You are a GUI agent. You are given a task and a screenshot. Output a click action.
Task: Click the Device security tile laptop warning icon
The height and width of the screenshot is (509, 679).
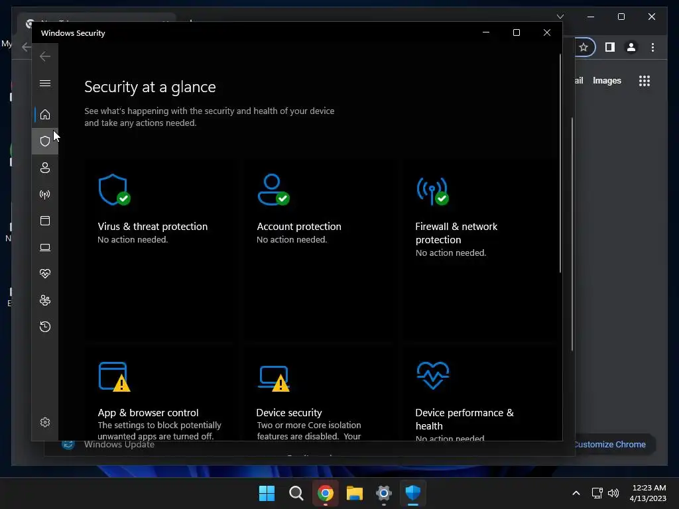(x=274, y=378)
